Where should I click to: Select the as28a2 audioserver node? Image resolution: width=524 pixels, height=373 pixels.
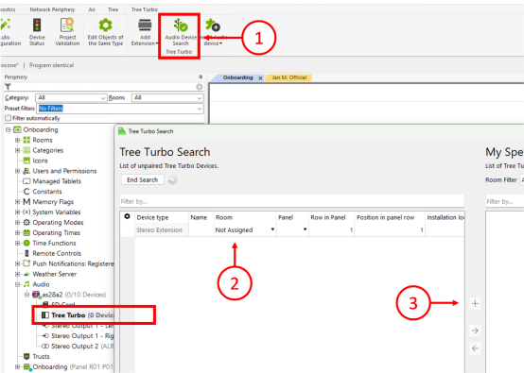pyautogui.click(x=52, y=295)
